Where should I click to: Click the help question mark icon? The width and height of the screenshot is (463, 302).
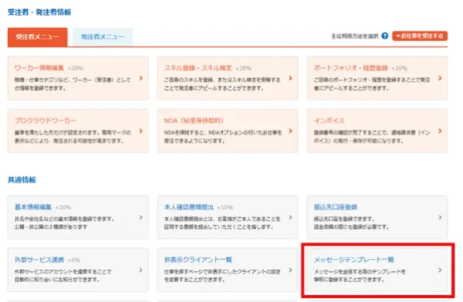click(x=385, y=36)
